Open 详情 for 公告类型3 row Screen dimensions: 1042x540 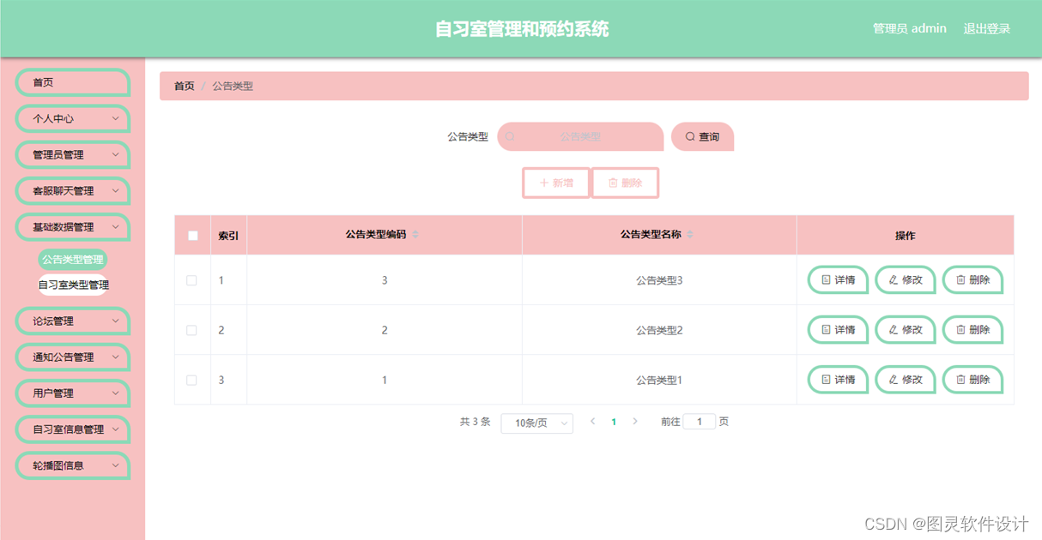[837, 279]
